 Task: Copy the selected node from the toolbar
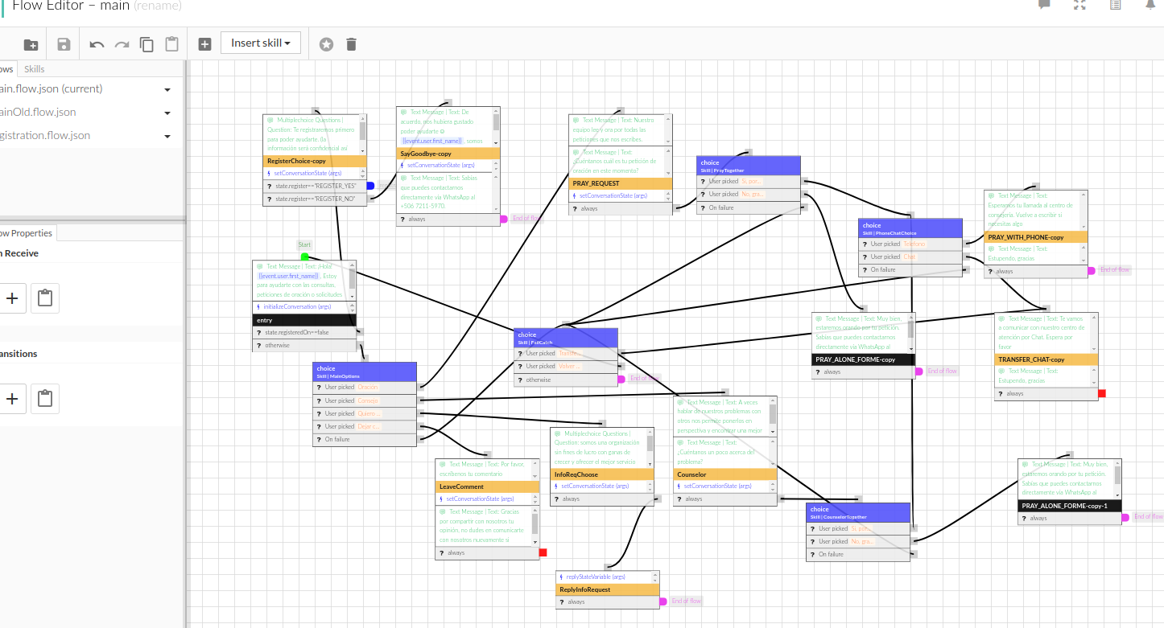click(x=147, y=44)
